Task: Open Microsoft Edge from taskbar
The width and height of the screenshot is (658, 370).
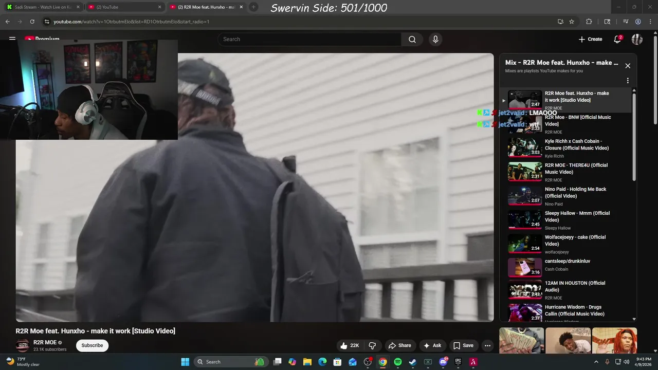Action: click(322, 362)
